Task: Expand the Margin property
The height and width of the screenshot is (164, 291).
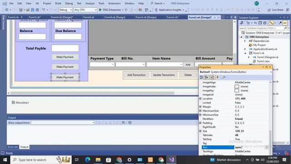Action: click(x=200, y=107)
